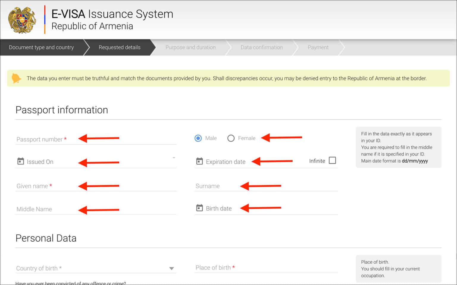This screenshot has height=285, width=457.
Task: Focus the Middle Name field
Action: [x=95, y=209]
